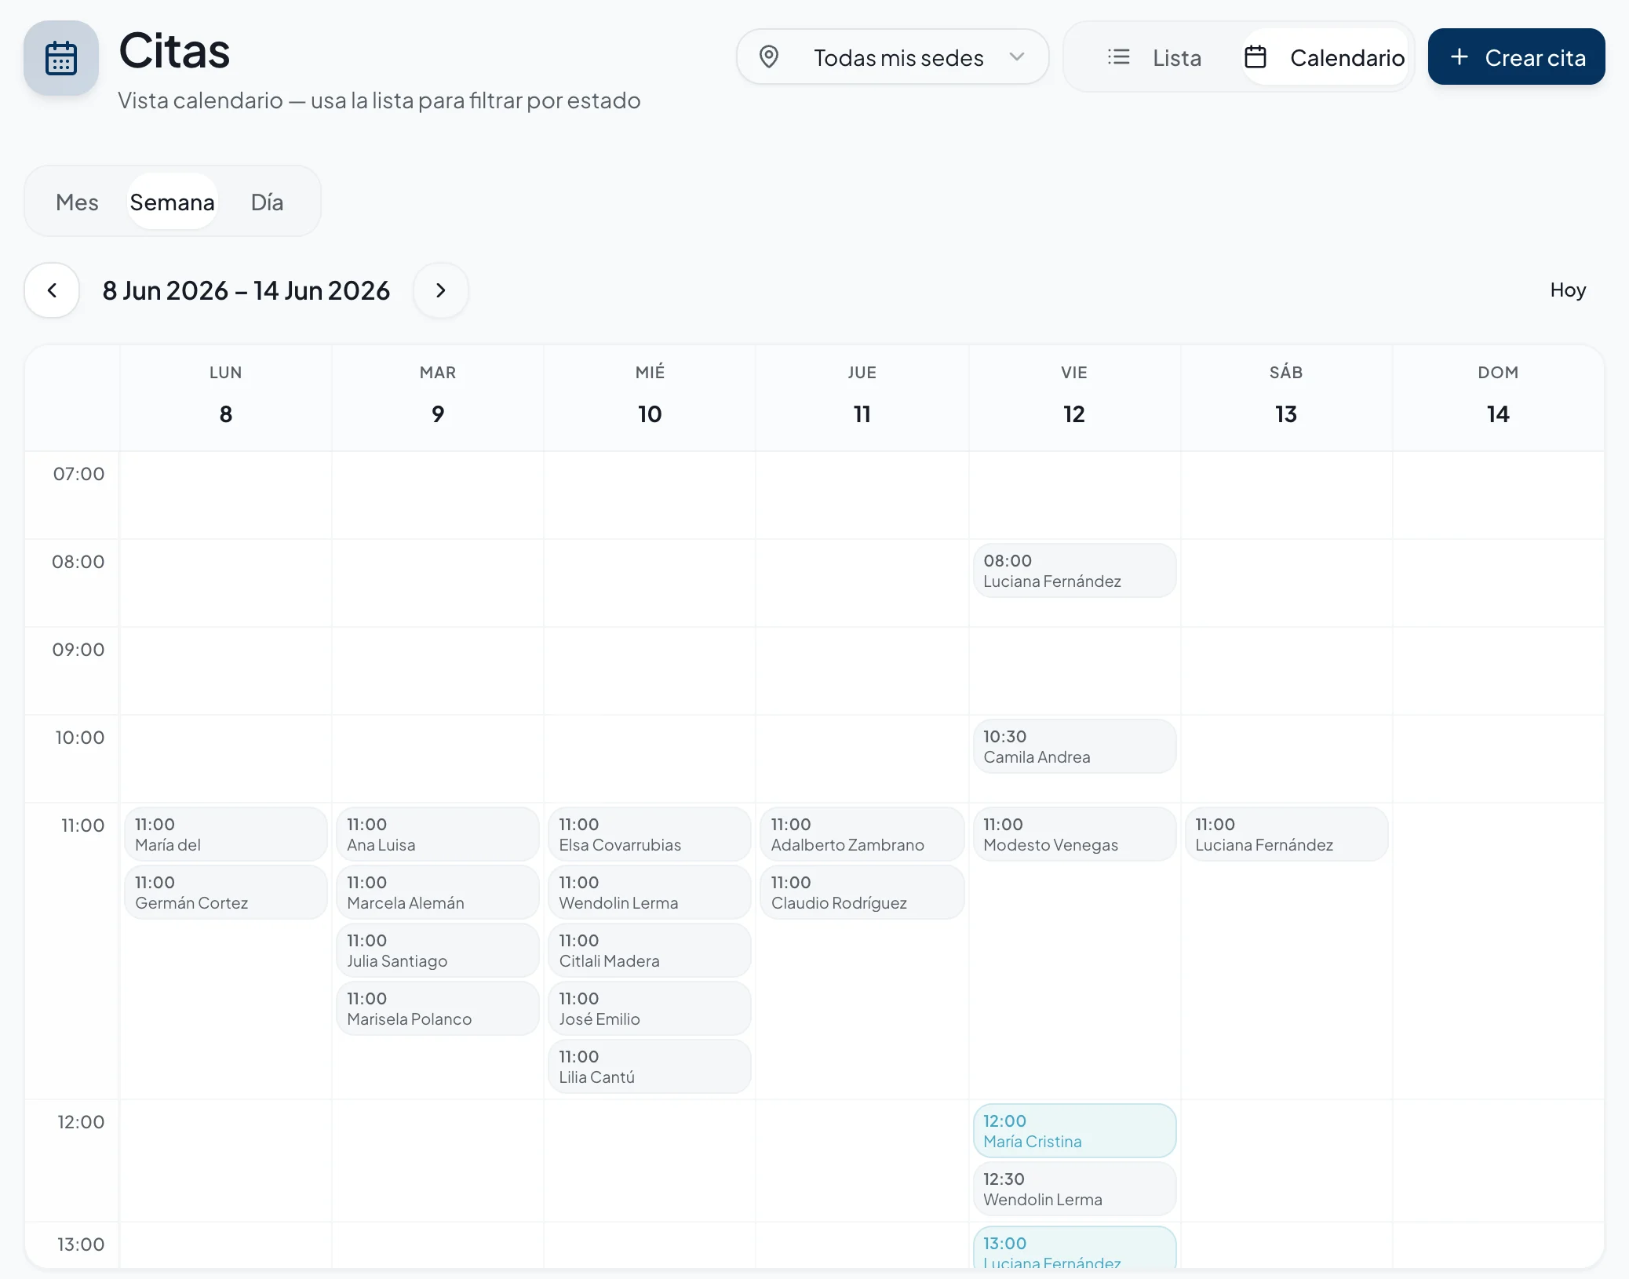Click the location pin icon
The height and width of the screenshot is (1279, 1629).
click(x=769, y=57)
